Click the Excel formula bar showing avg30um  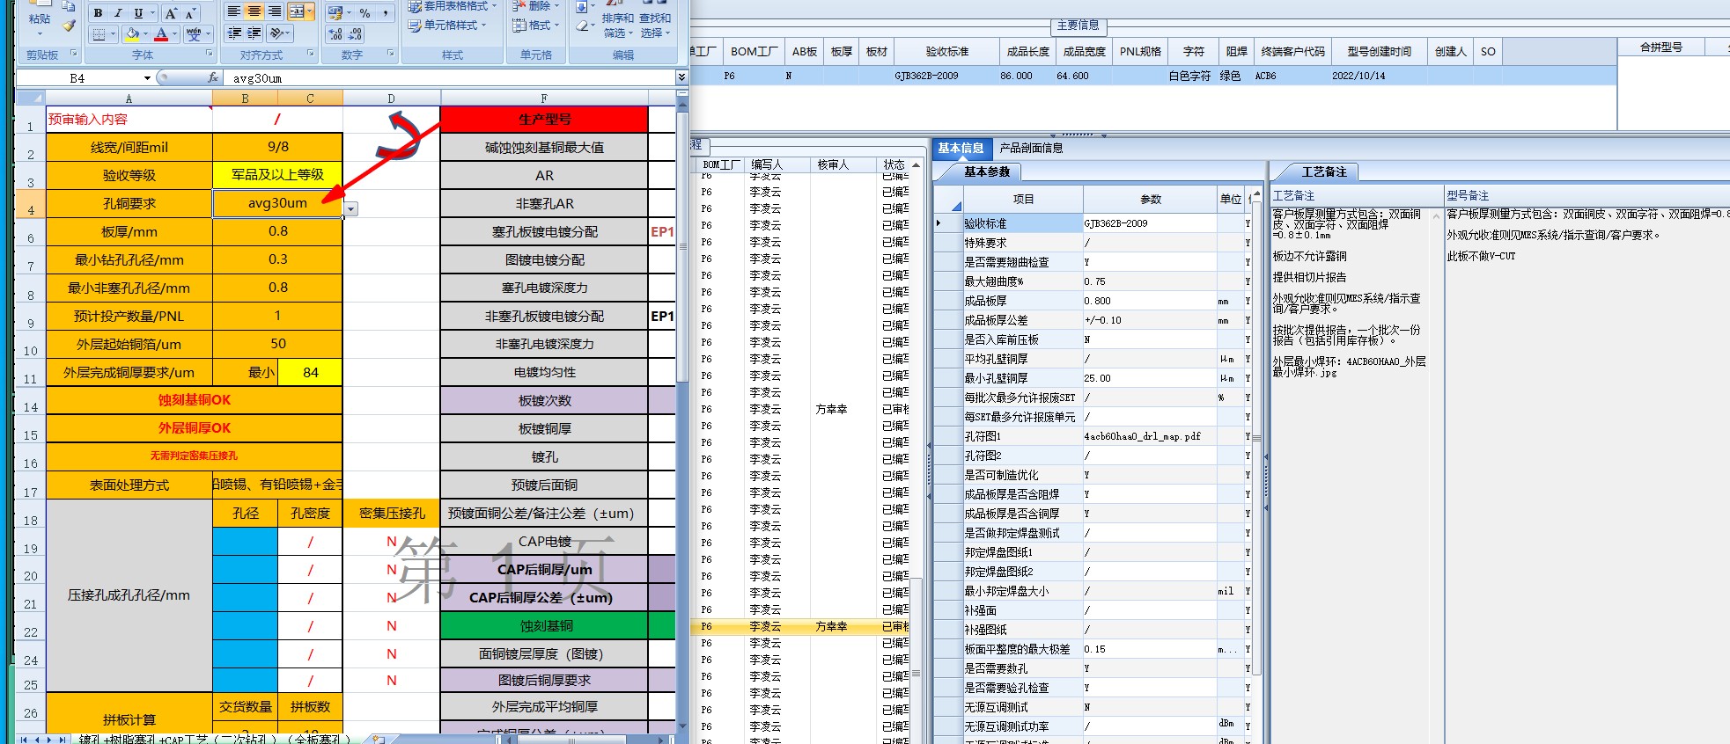pos(451,78)
